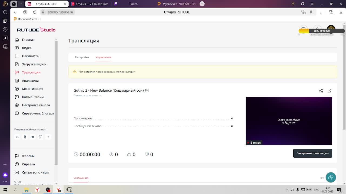Open the Настройка канала link

36,105
